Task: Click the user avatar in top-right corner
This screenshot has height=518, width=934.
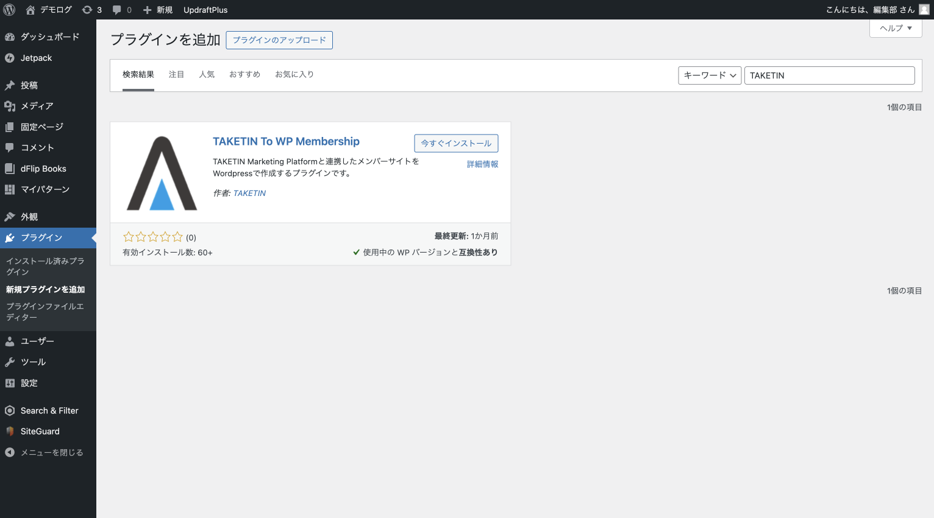Action: tap(924, 10)
